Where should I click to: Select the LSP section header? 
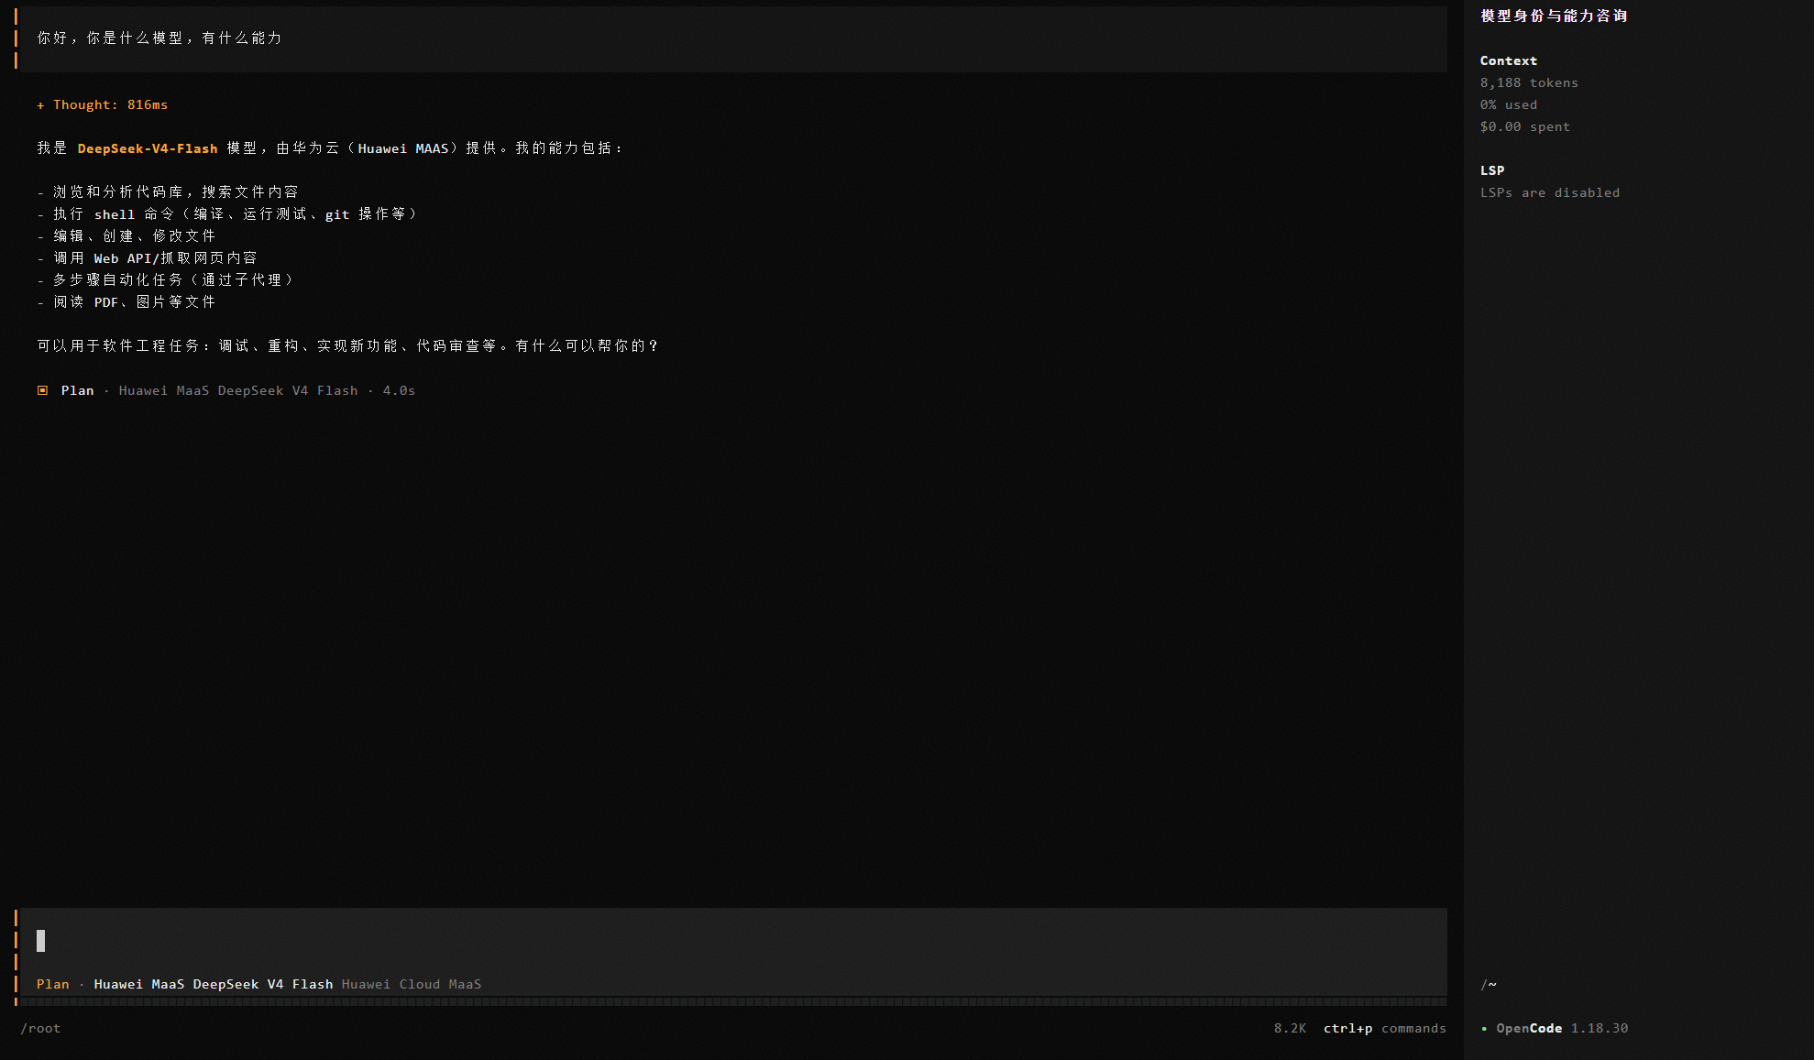click(1491, 170)
